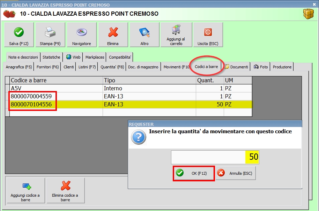This screenshot has width=319, height=211.
Task: Click the yellow package box icon
Action: click(309, 14)
